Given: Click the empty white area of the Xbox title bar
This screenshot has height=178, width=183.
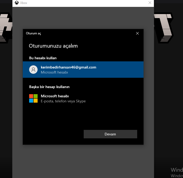Looking at the screenshot, I should pos(88,3).
